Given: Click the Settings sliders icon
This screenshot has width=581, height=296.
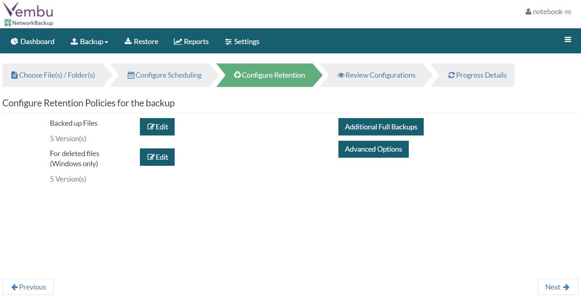Looking at the screenshot, I should point(228,41).
